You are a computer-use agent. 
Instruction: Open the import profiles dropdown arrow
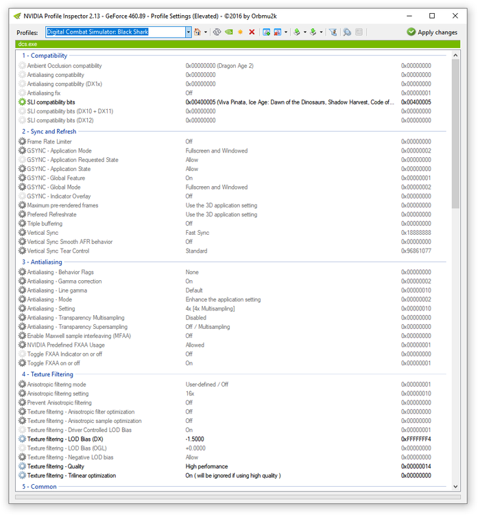pos(321,32)
